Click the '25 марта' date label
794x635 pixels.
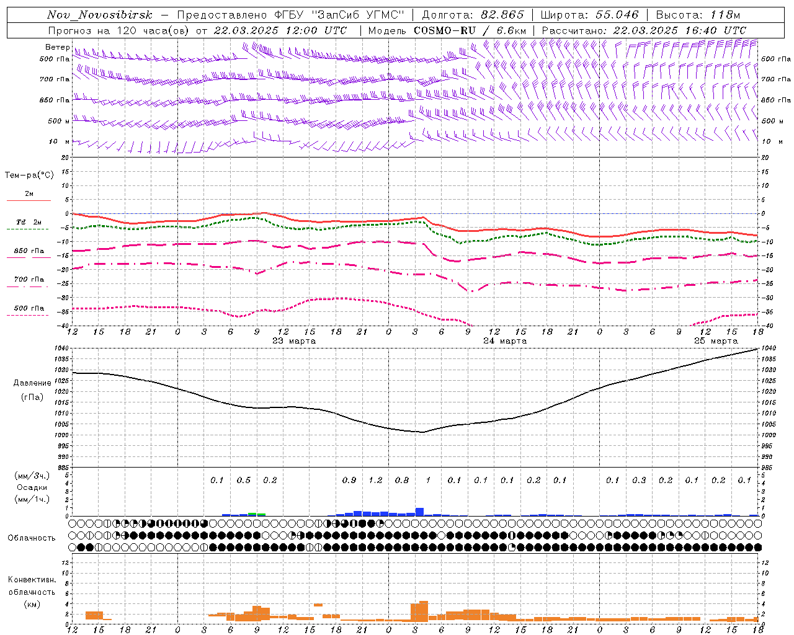[716, 341]
